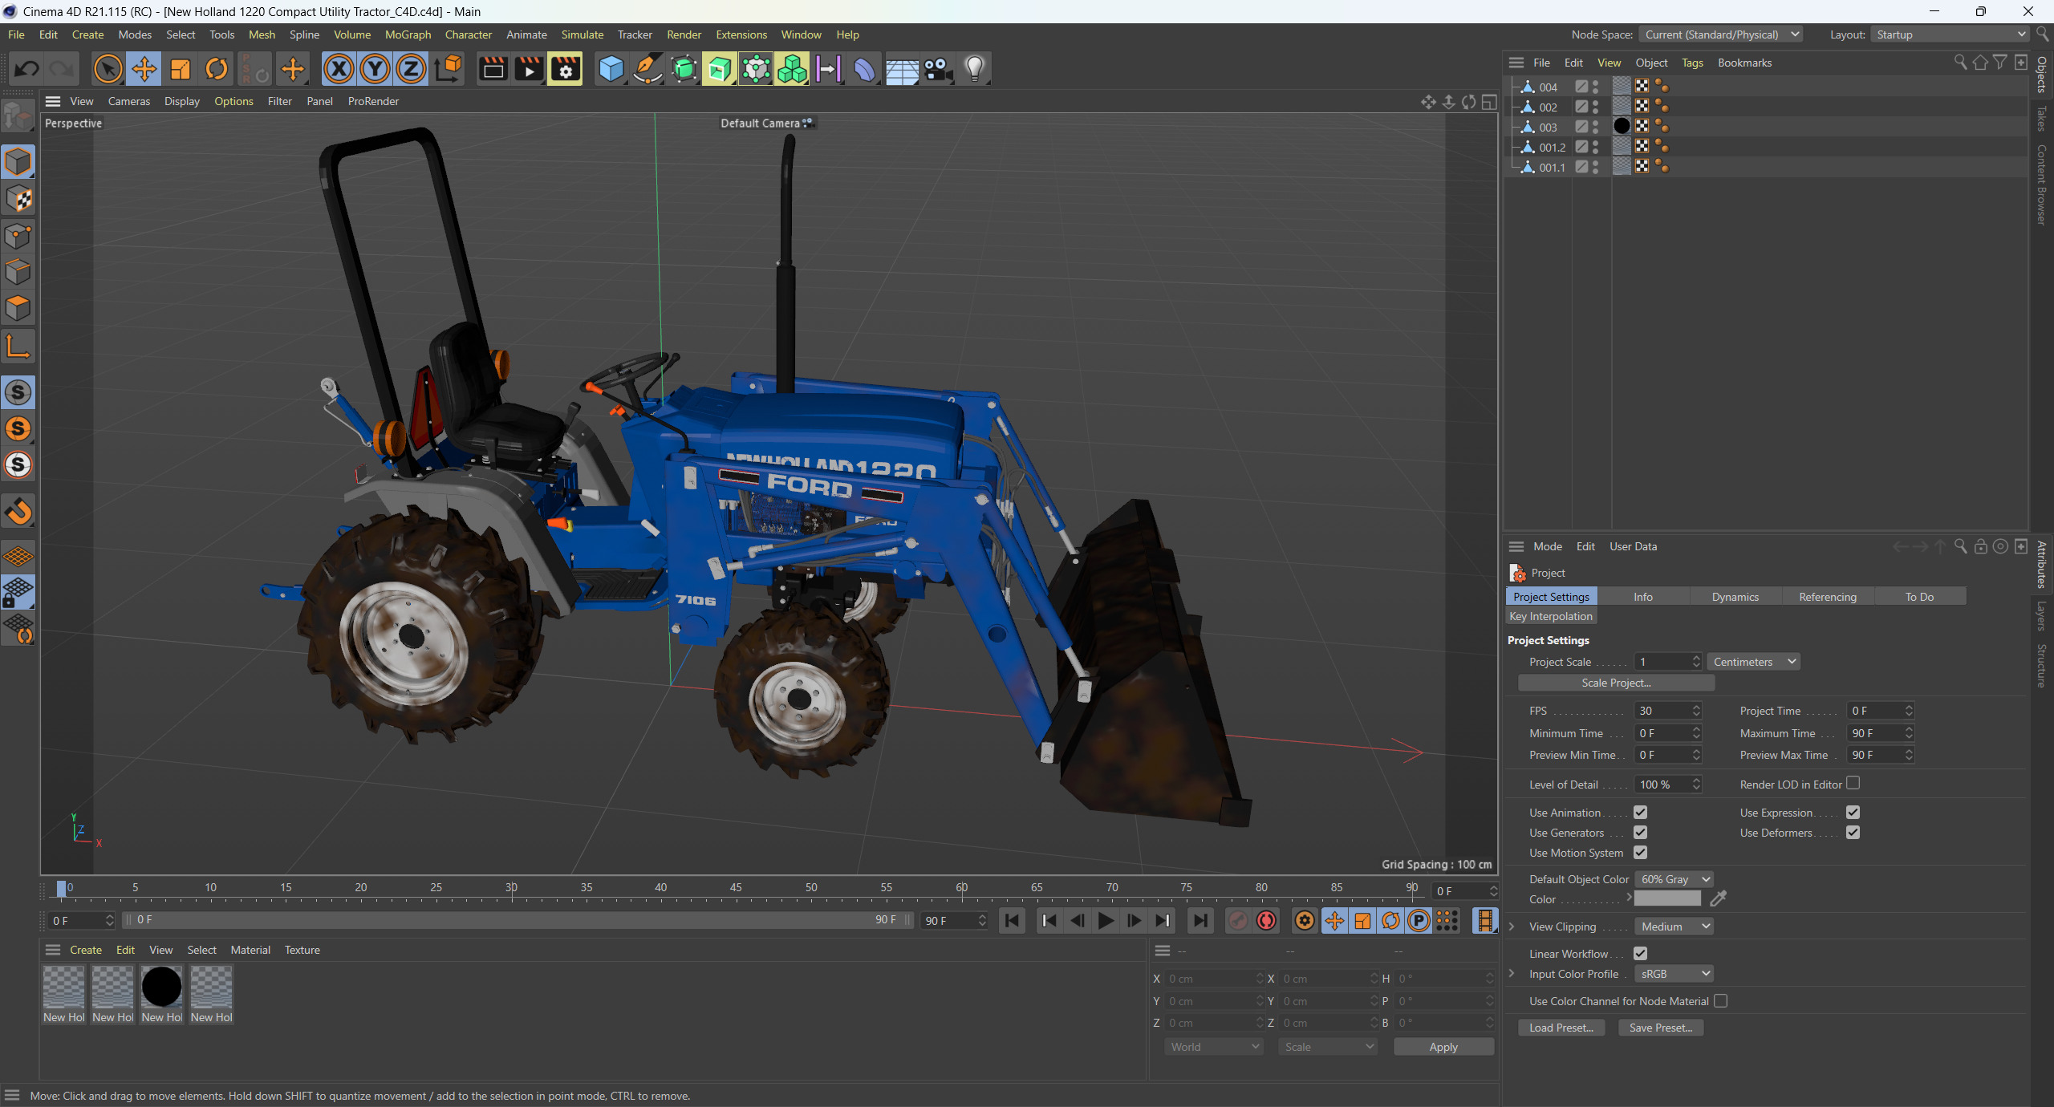Screen dimensions: 2054x1107
Task: Toggle Use Generators checkbox
Action: pos(1640,833)
